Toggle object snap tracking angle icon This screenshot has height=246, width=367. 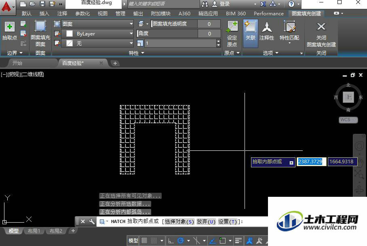pos(212,240)
